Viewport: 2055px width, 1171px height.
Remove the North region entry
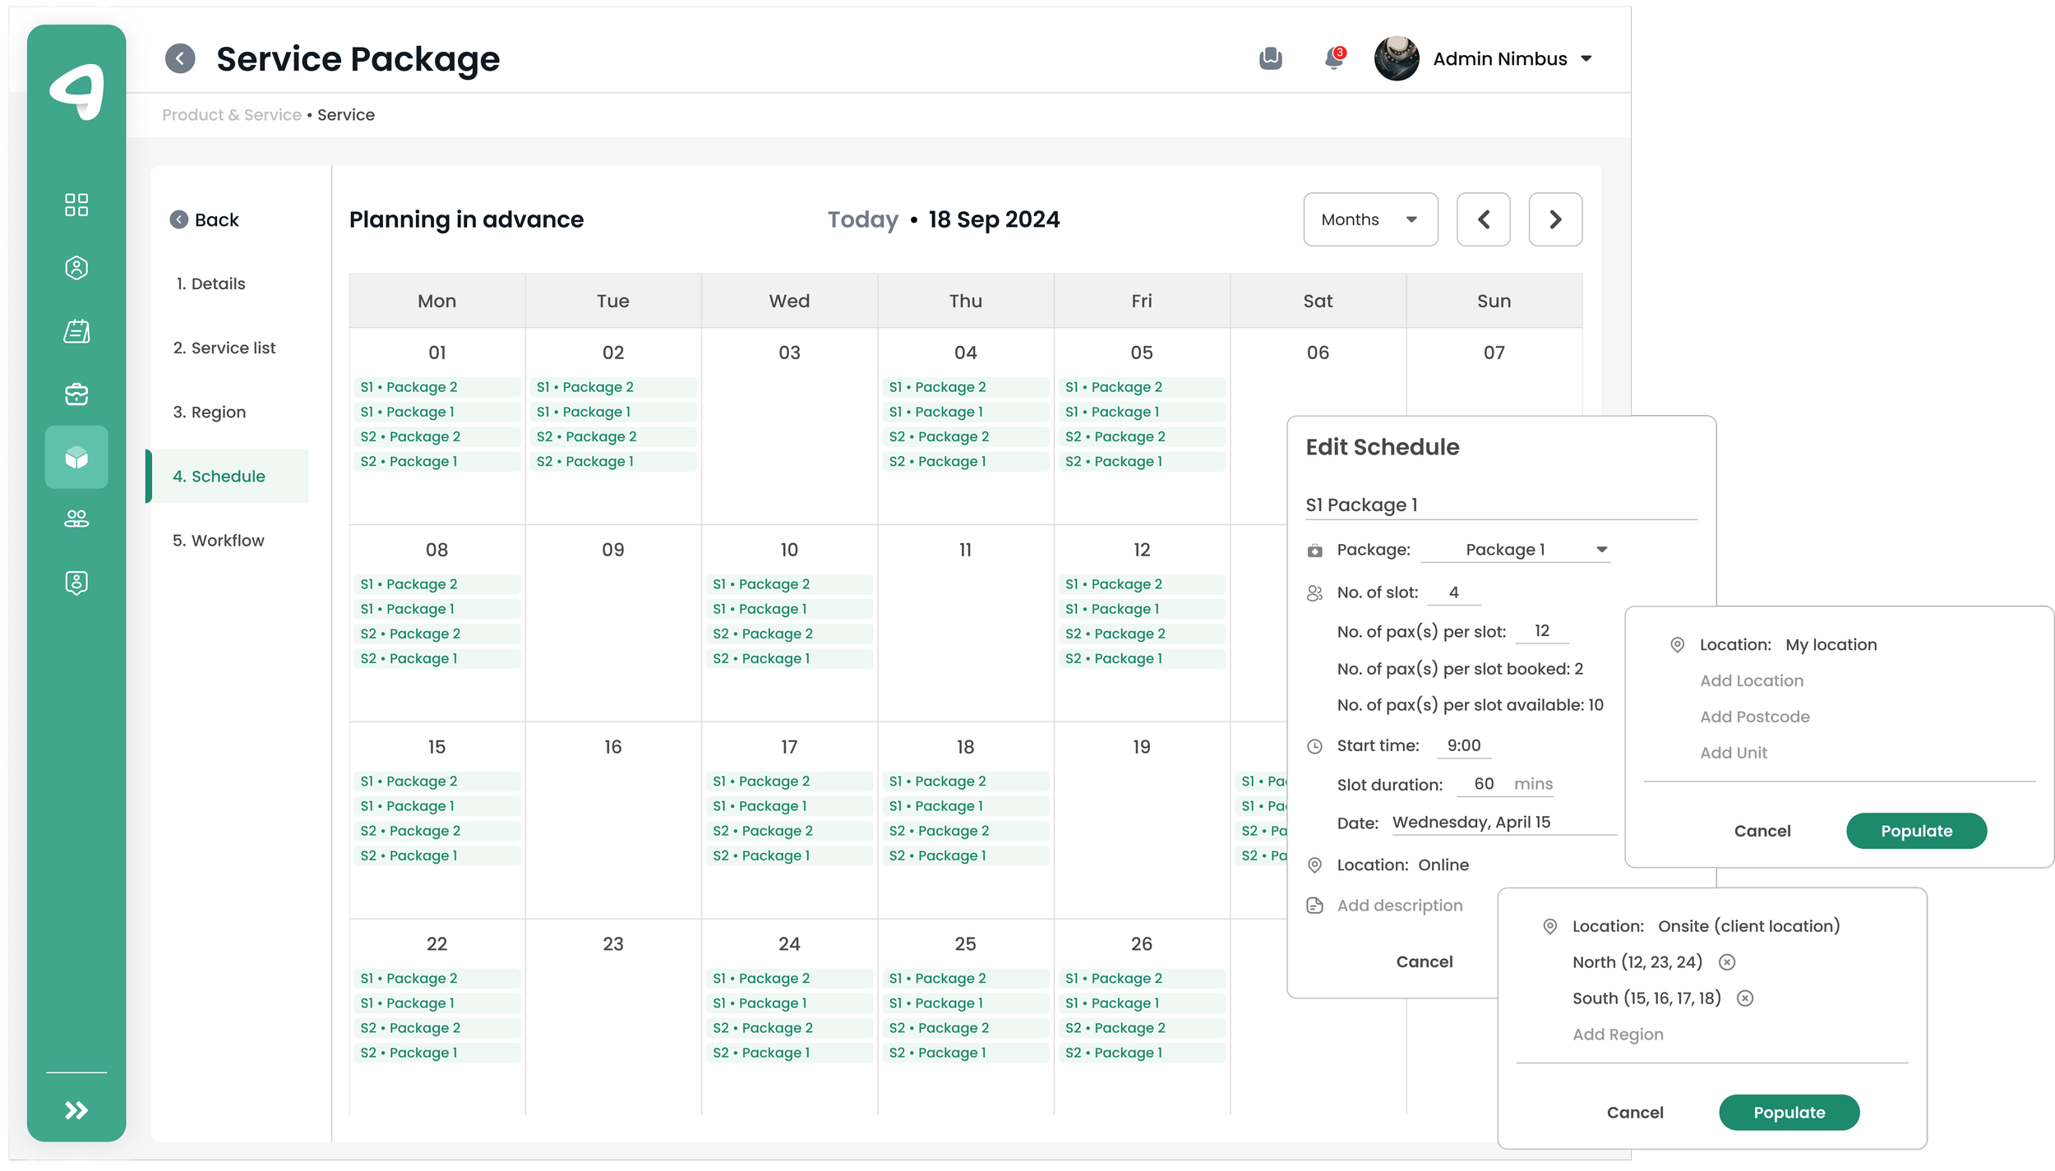(1727, 962)
